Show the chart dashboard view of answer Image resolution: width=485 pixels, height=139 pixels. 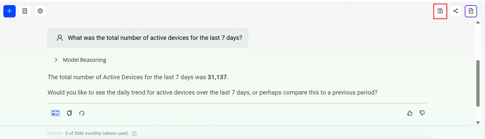(55, 113)
